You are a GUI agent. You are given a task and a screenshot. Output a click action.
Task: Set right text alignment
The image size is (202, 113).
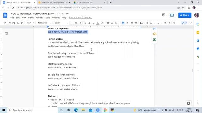[x=132, y=23]
